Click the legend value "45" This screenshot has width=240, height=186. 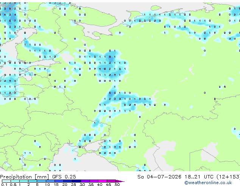108,184
